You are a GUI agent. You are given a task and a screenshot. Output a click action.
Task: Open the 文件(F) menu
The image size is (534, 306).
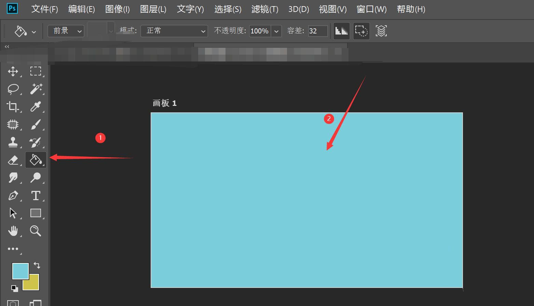(44, 9)
